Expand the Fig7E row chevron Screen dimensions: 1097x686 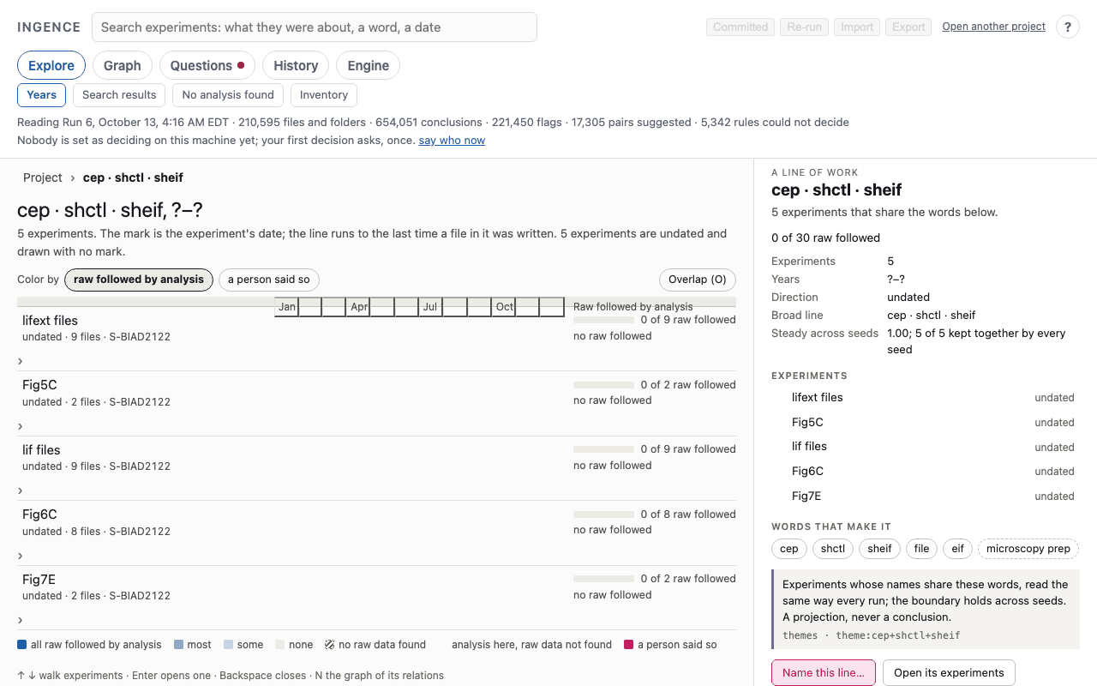(21, 620)
